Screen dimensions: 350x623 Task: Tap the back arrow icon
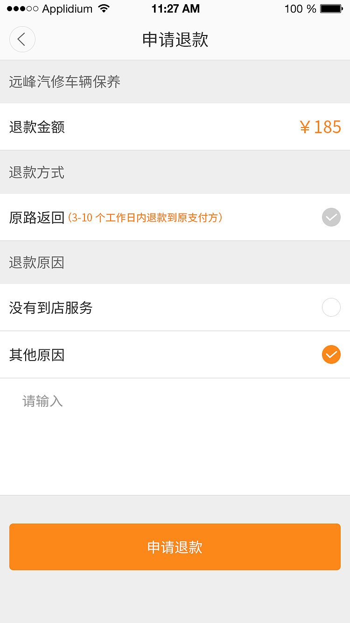click(22, 39)
